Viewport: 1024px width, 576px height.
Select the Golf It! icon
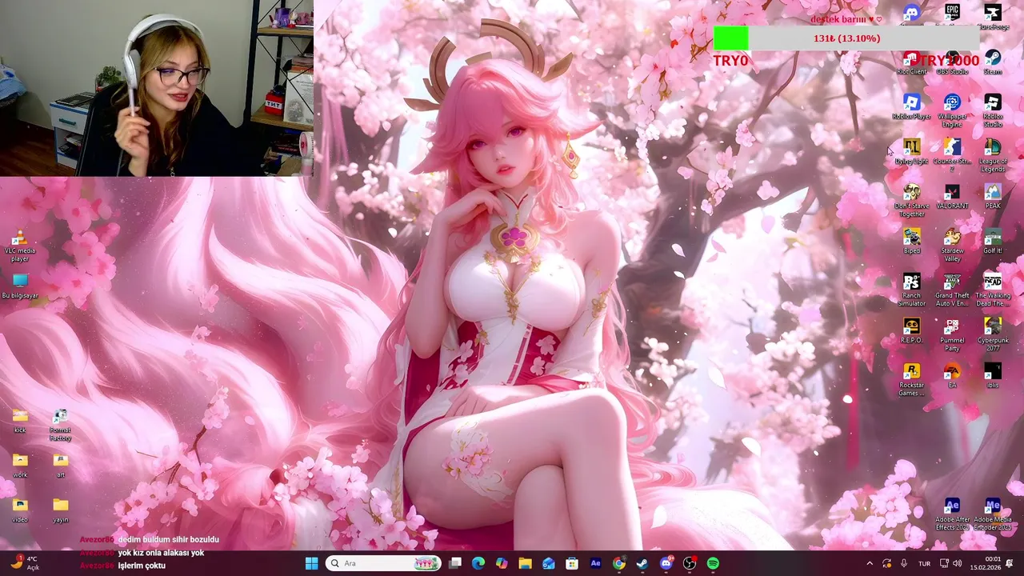pos(993,242)
